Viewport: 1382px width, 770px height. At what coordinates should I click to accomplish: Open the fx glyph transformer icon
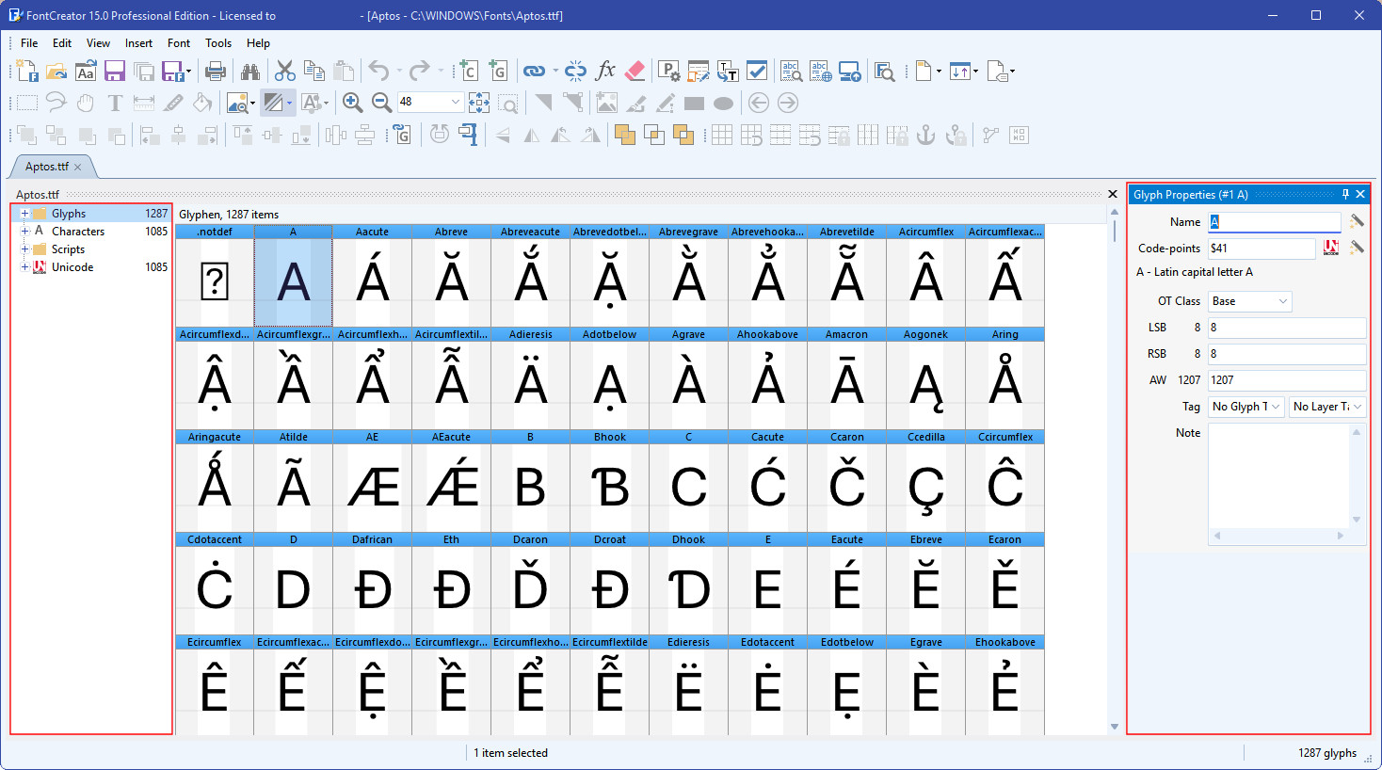605,71
